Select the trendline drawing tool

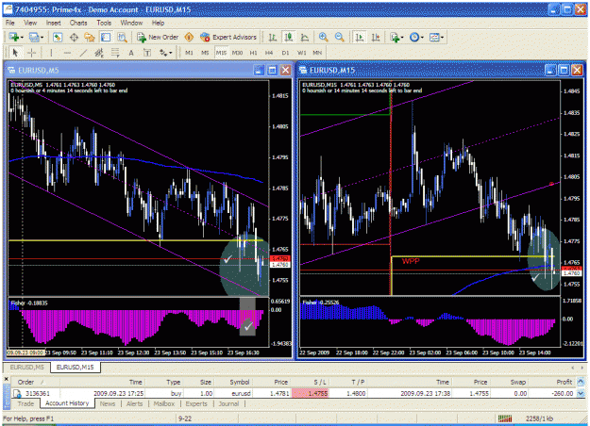pyautogui.click(x=83, y=53)
